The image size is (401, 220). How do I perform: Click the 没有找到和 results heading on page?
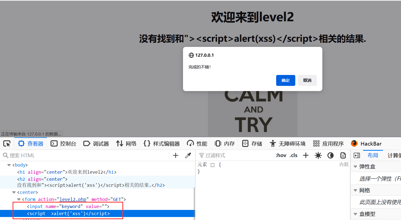click(253, 39)
